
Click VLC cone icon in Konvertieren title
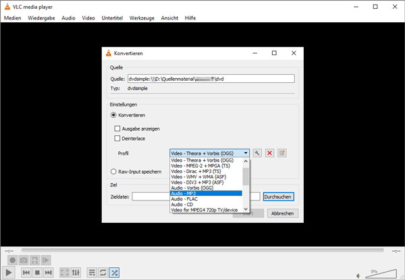[x=109, y=53]
